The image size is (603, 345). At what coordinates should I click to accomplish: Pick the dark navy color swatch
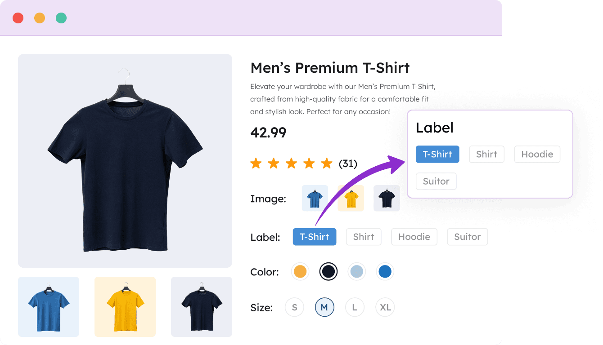point(328,272)
